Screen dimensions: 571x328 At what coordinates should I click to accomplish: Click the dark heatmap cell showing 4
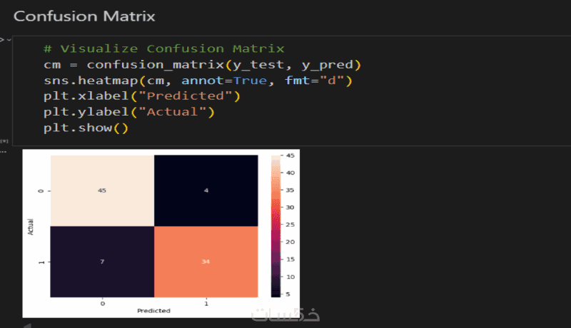click(x=206, y=190)
